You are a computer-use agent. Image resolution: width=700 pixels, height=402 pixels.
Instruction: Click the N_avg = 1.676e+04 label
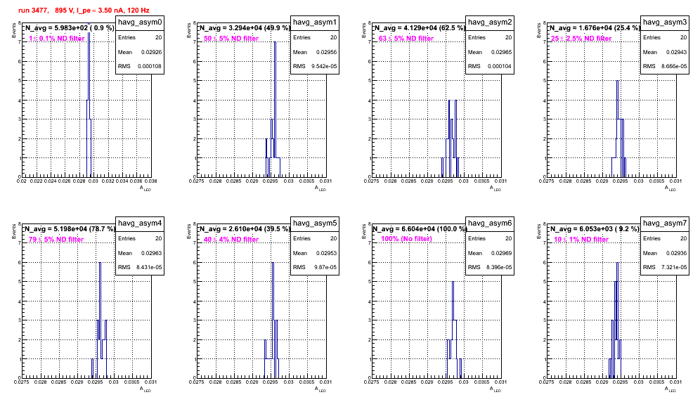pos(595,28)
